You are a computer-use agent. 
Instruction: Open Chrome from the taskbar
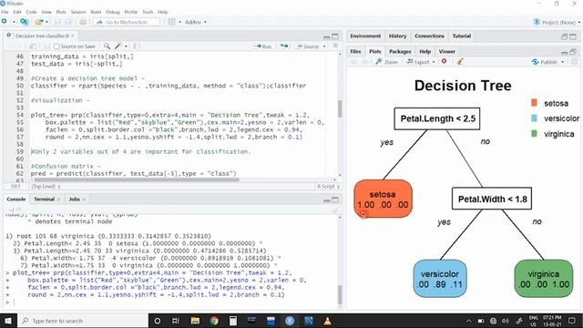[214, 321]
